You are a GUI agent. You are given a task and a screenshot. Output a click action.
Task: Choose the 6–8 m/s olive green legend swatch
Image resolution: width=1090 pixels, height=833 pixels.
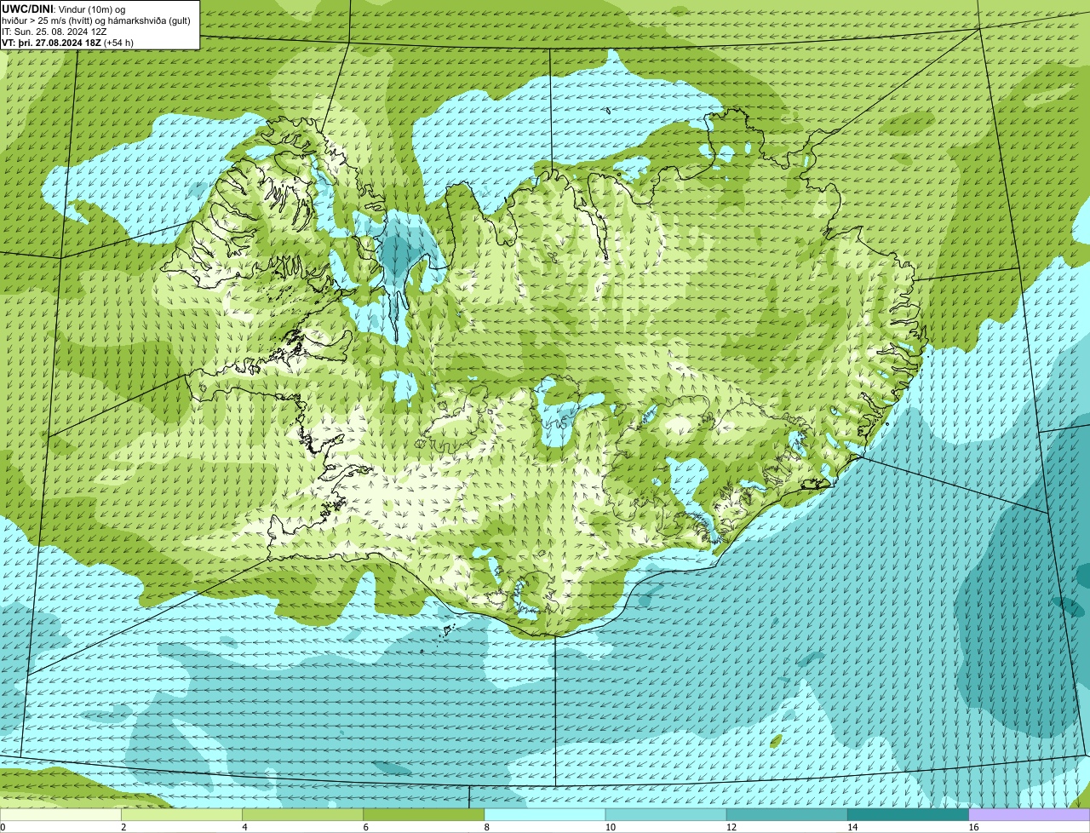(424, 815)
